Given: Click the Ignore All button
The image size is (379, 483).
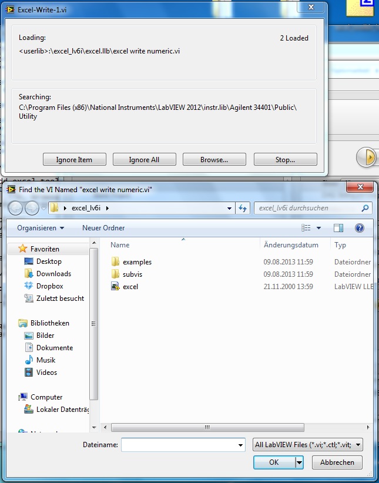Looking at the screenshot, I should pos(144,160).
